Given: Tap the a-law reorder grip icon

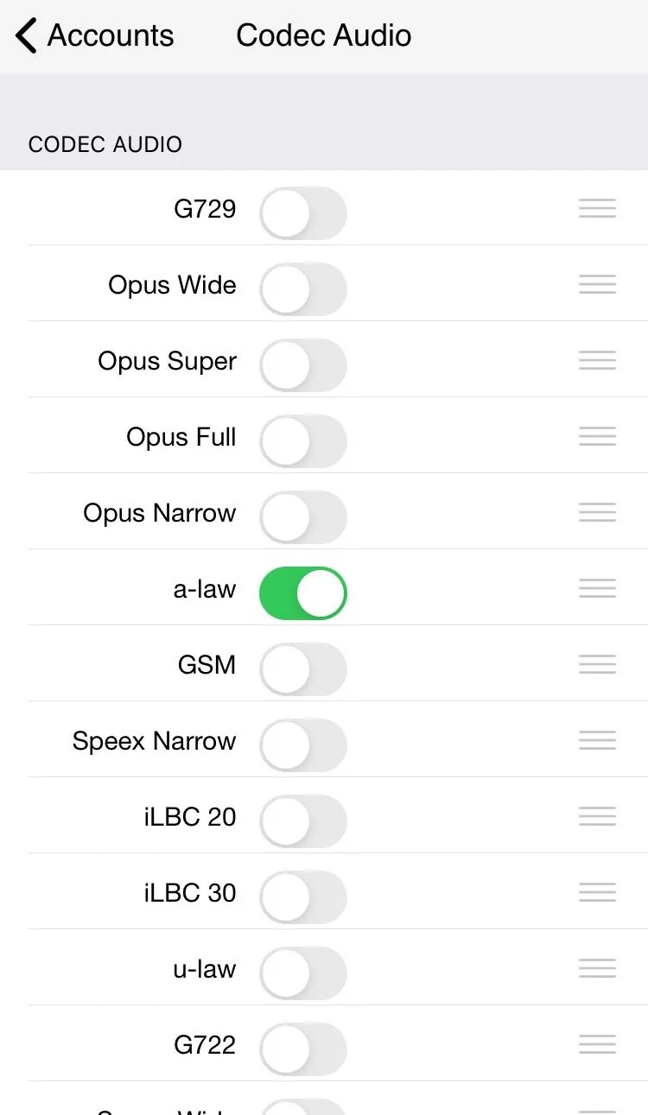Looking at the screenshot, I should (x=597, y=589).
